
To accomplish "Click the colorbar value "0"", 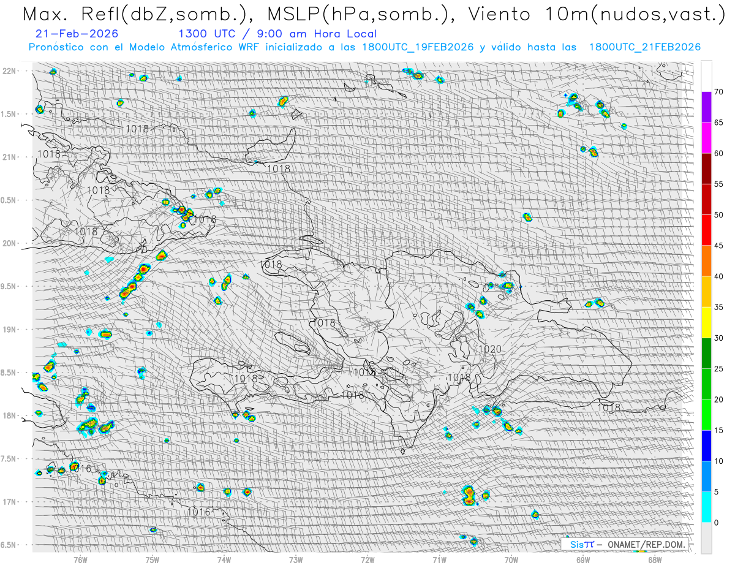I will 717,523.
